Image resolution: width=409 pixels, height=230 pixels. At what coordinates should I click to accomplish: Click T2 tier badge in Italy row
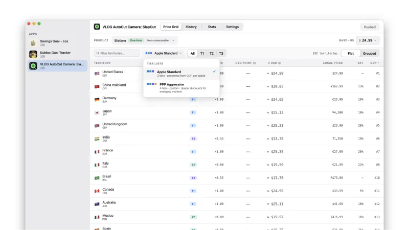pyautogui.click(x=193, y=165)
